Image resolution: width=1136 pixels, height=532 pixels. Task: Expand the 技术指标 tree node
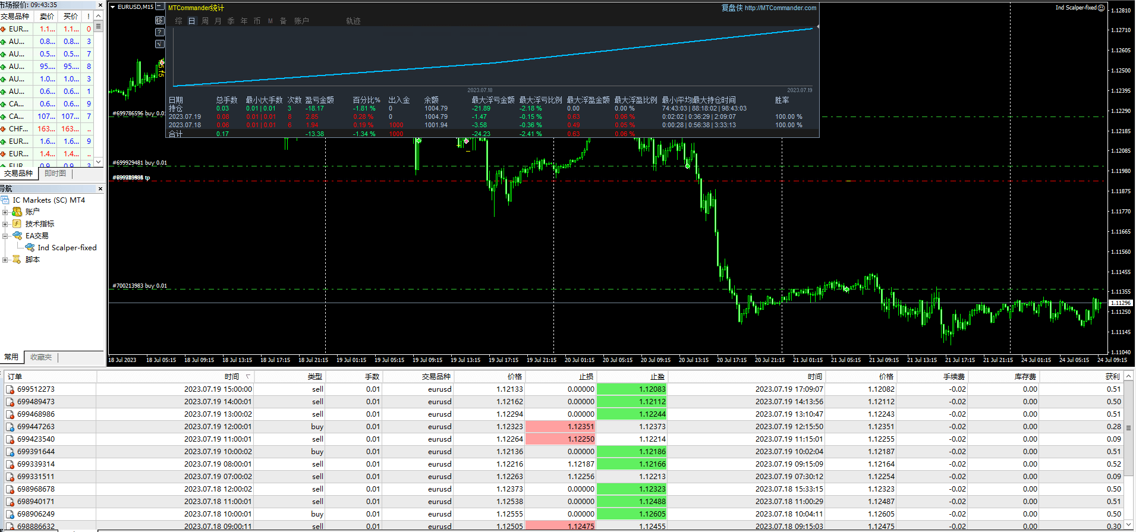tap(5, 224)
